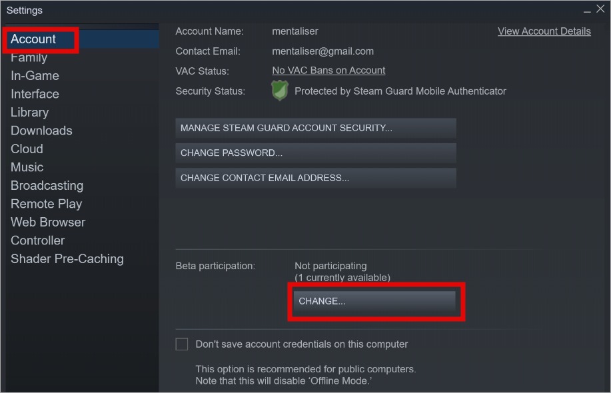Enable Don't save account credentials checkbox
This screenshot has width=611, height=393.
coord(182,344)
